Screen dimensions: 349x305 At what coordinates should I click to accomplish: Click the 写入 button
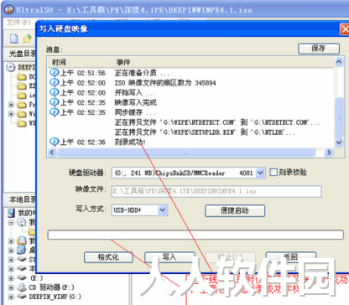point(169,257)
